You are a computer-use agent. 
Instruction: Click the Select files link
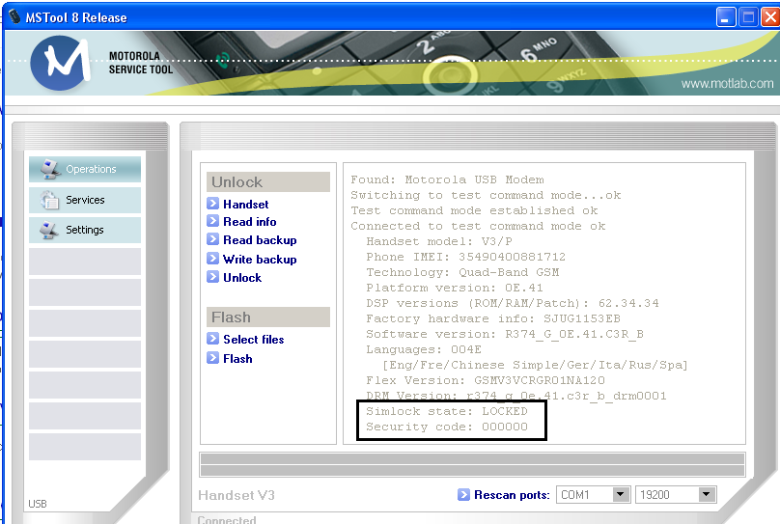tap(254, 340)
